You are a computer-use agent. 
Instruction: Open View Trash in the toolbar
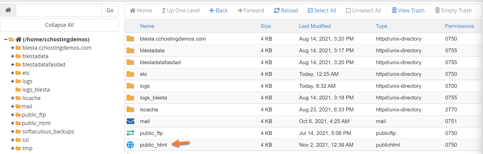[x=408, y=10]
